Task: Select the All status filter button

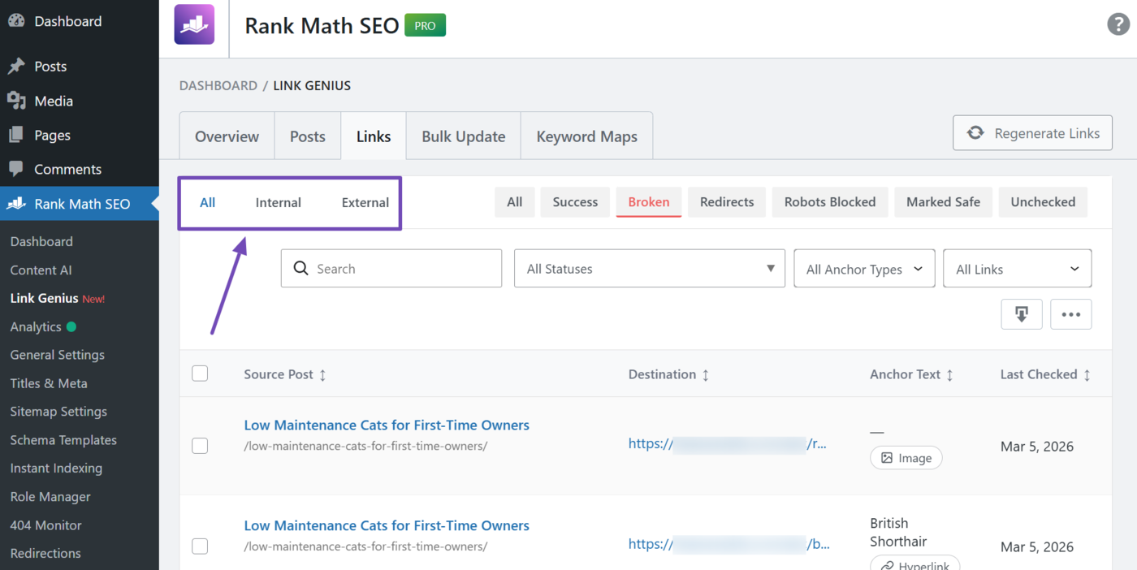Action: coord(515,202)
